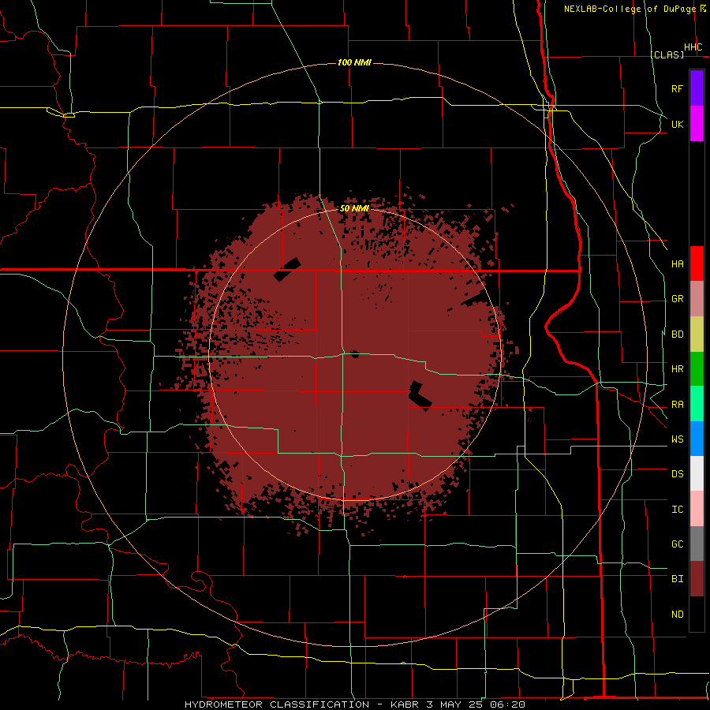710x710 pixels.
Task: Click the pink GR legend color swatch
Action: 697,299
